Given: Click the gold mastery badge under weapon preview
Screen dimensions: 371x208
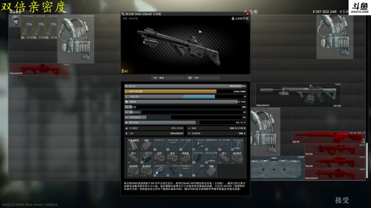Looking at the screenshot, I should pyautogui.click(x=123, y=71).
